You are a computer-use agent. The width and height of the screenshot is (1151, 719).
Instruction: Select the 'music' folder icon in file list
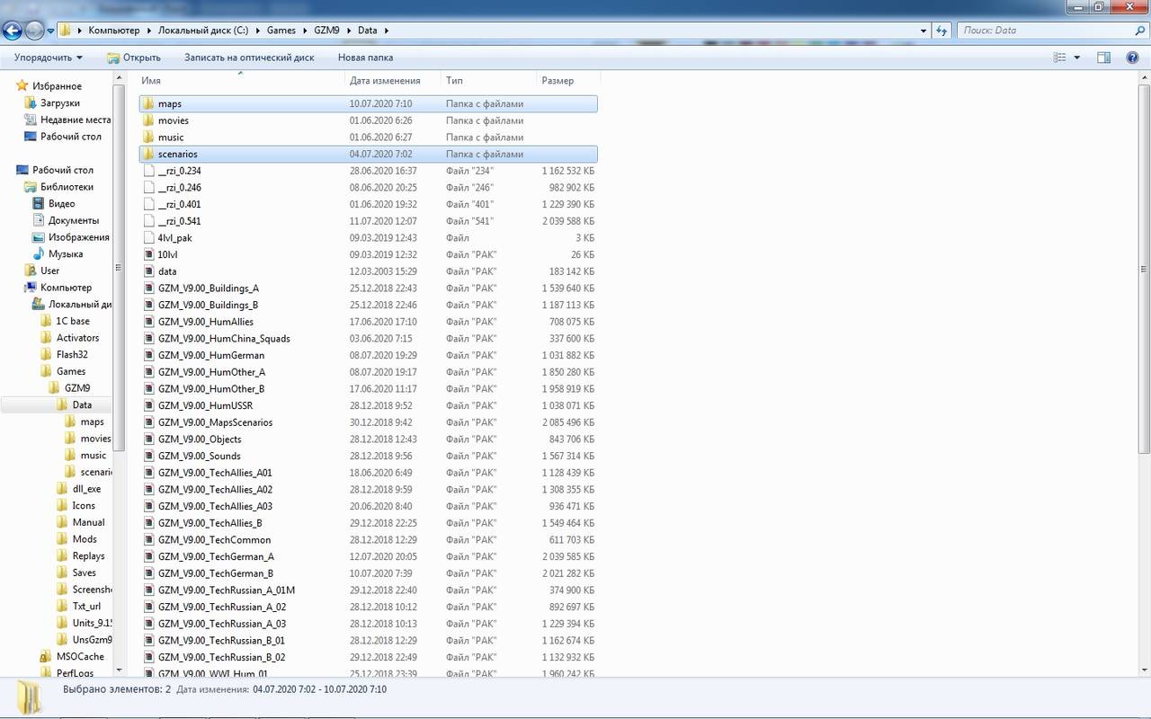point(149,138)
